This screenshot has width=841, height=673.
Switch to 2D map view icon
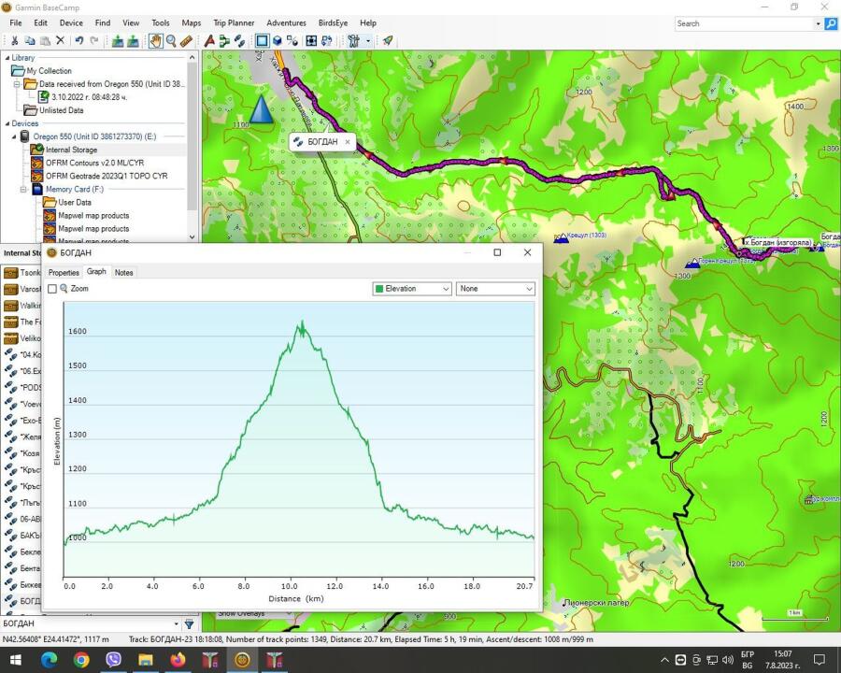[262, 41]
